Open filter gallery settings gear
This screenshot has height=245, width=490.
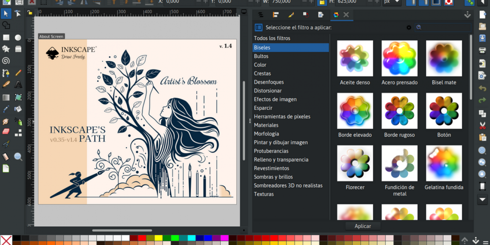coord(409,27)
